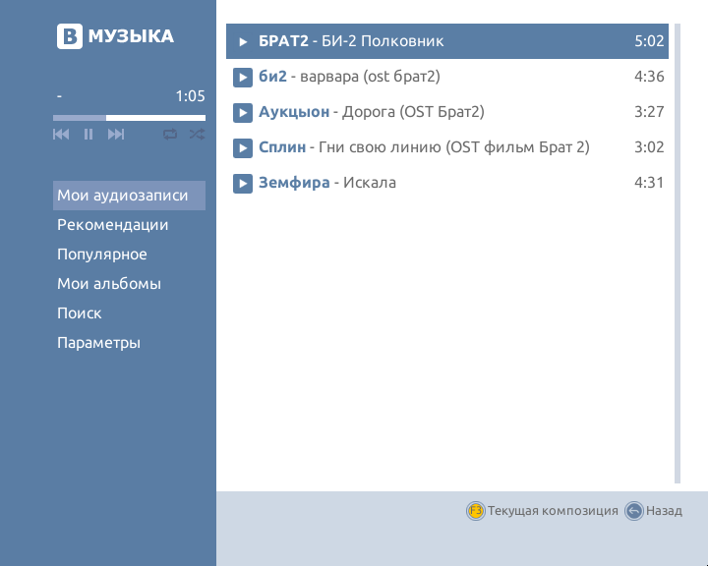Toggle repeat mode
708x566 pixels.
tap(170, 134)
